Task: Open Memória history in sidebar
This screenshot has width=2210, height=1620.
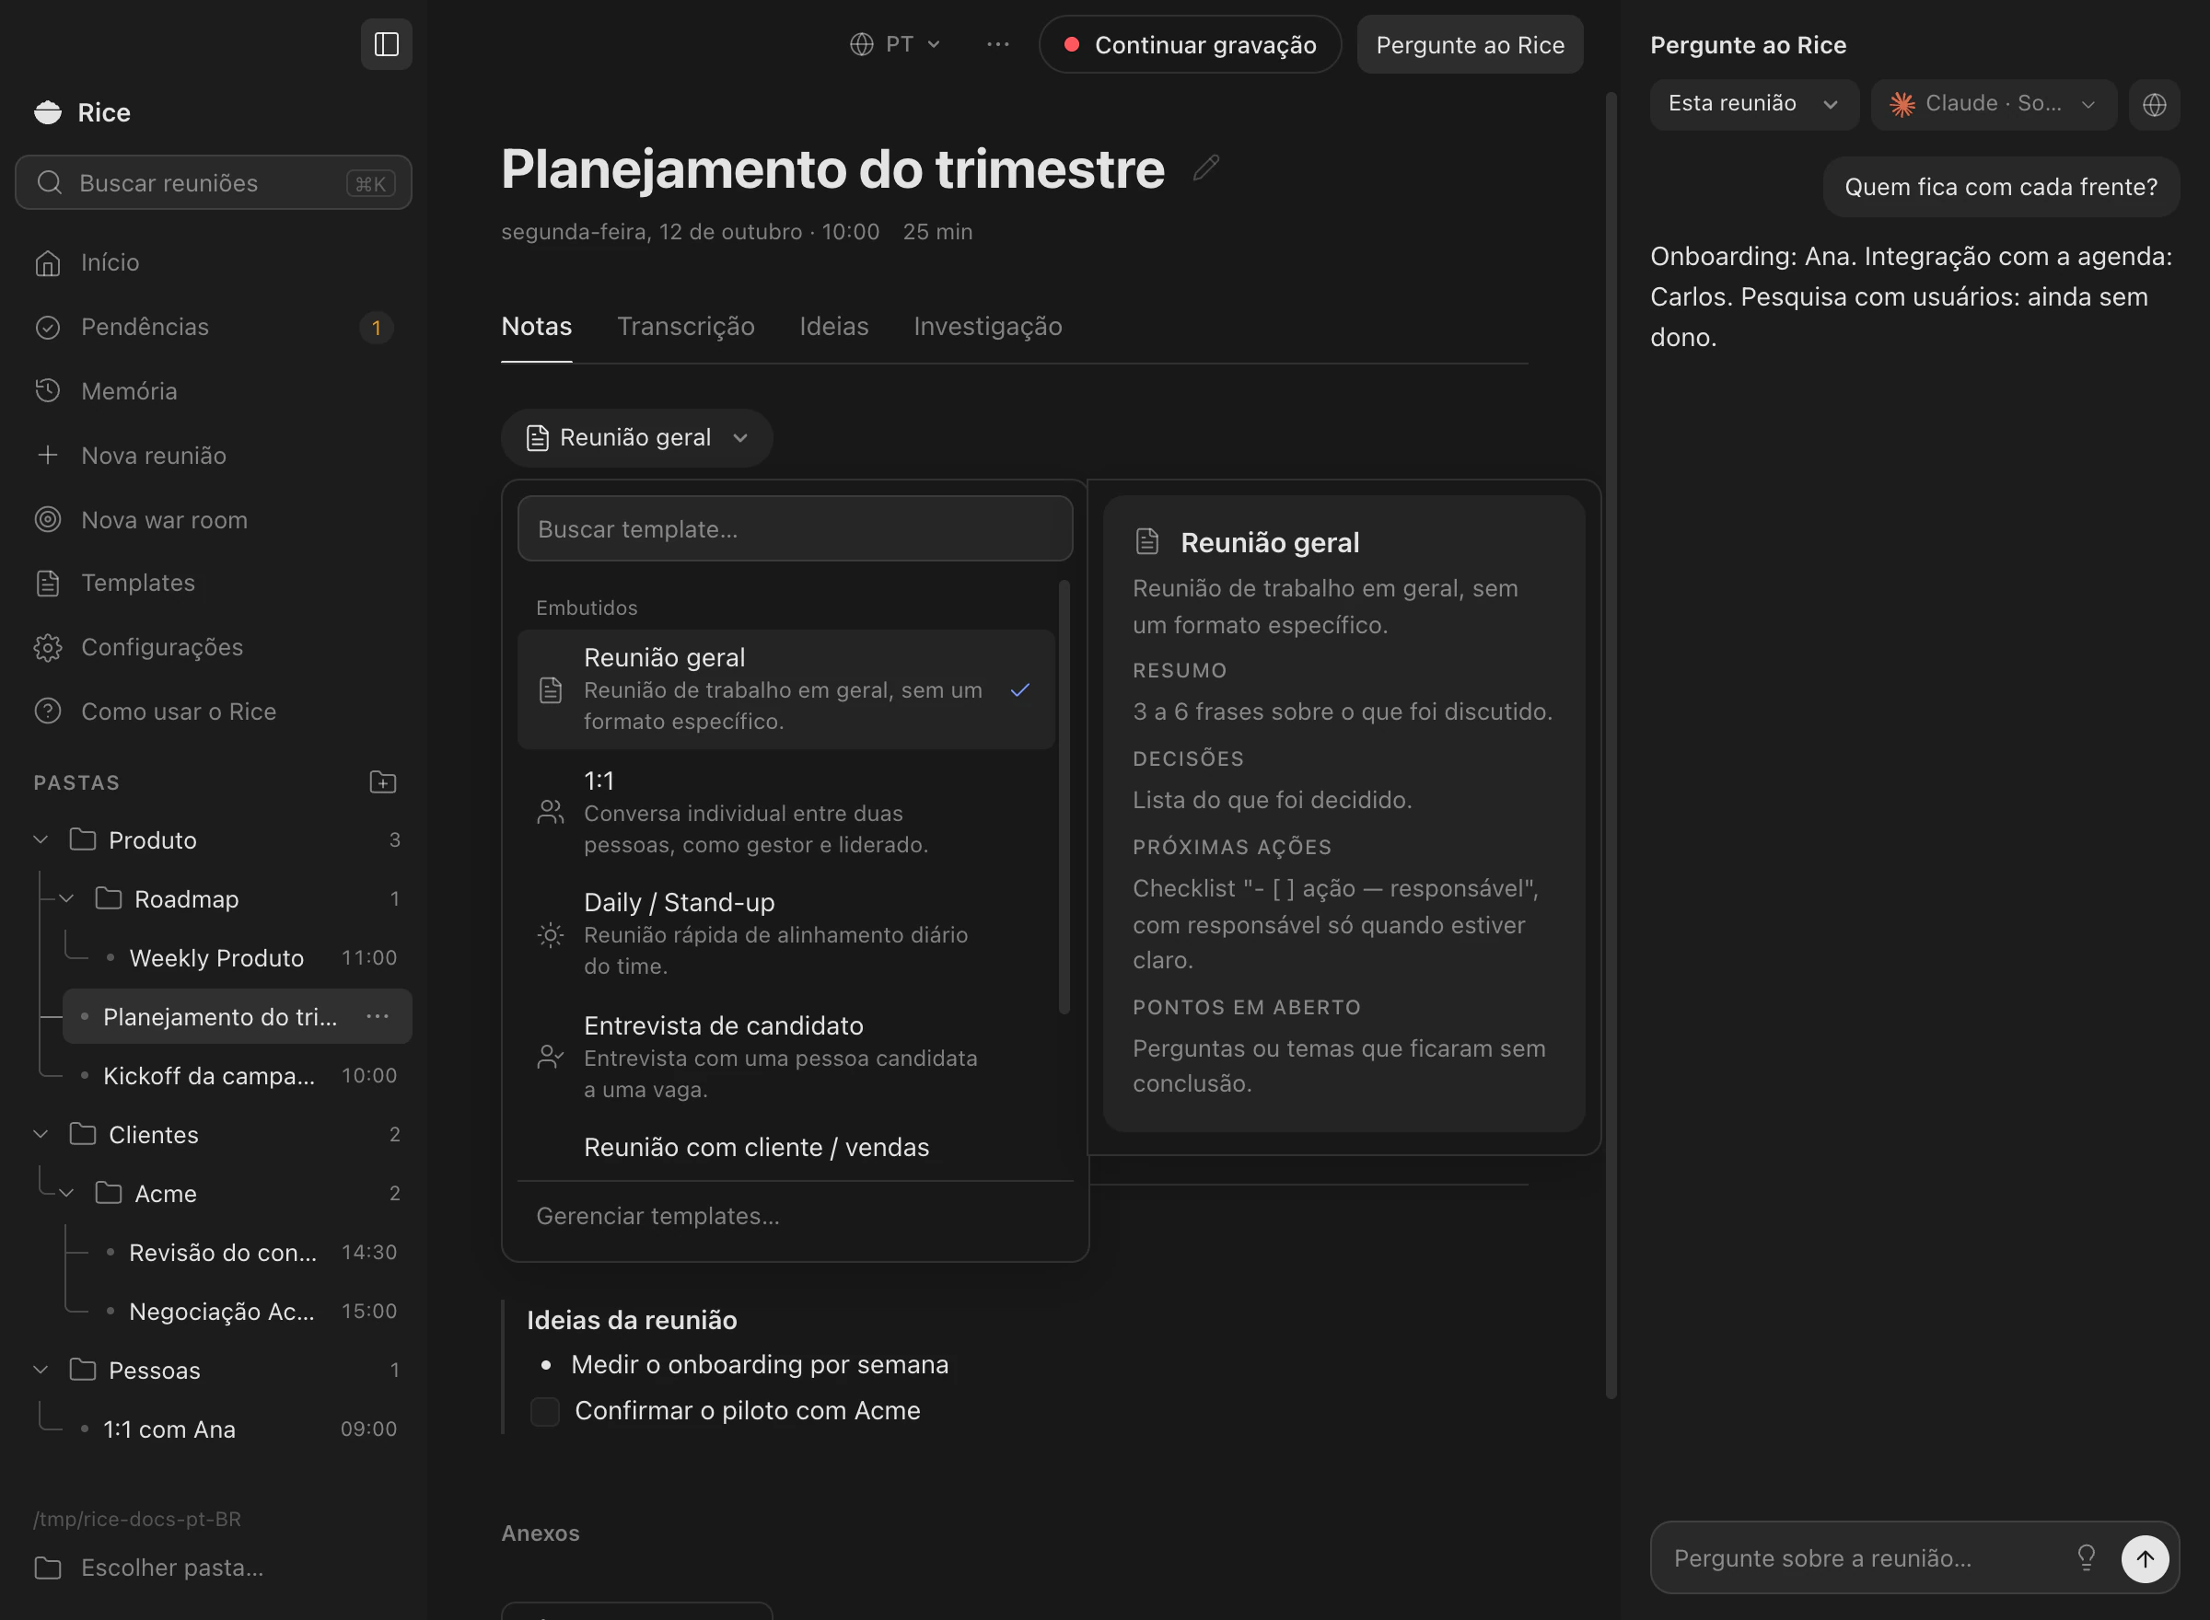Action: (x=214, y=391)
